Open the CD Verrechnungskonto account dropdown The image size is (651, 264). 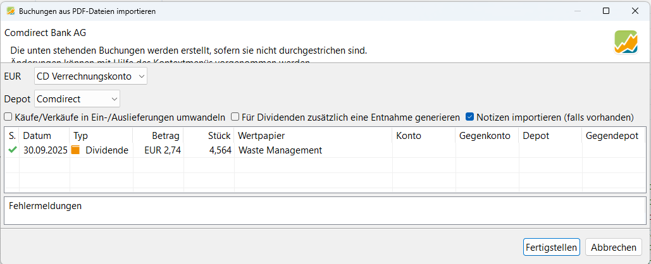pyautogui.click(x=90, y=76)
